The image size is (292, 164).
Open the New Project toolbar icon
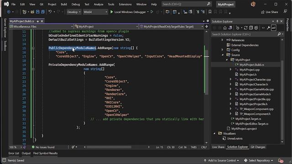click(24, 12)
